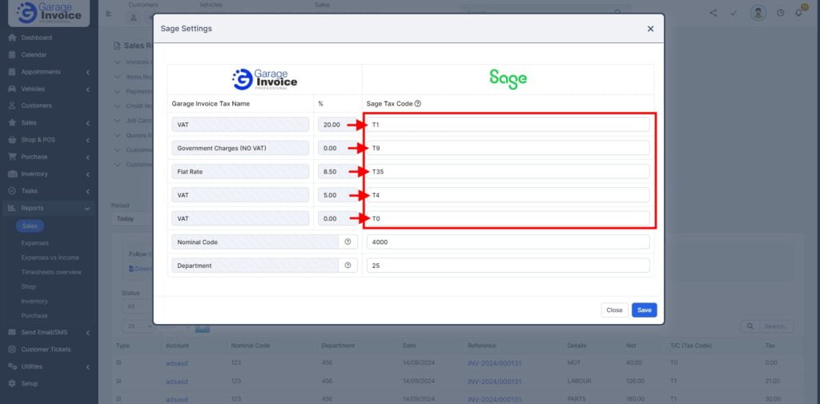This screenshot has height=404, width=820.
Task: Collapse the Reports submenu chevron
Action: (87, 209)
